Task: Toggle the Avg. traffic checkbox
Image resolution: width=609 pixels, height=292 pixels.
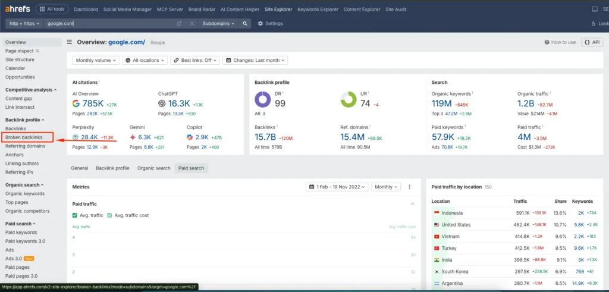Action: point(75,215)
